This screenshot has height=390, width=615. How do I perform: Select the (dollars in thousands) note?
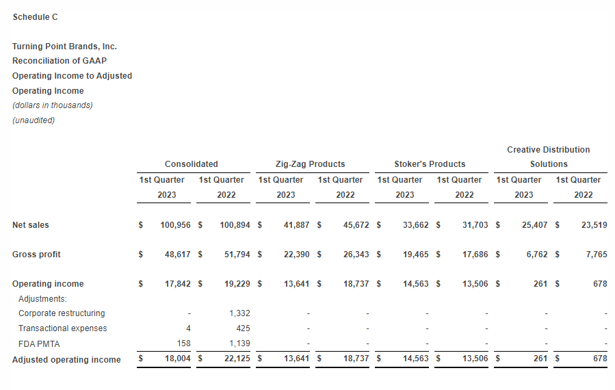click(x=53, y=105)
